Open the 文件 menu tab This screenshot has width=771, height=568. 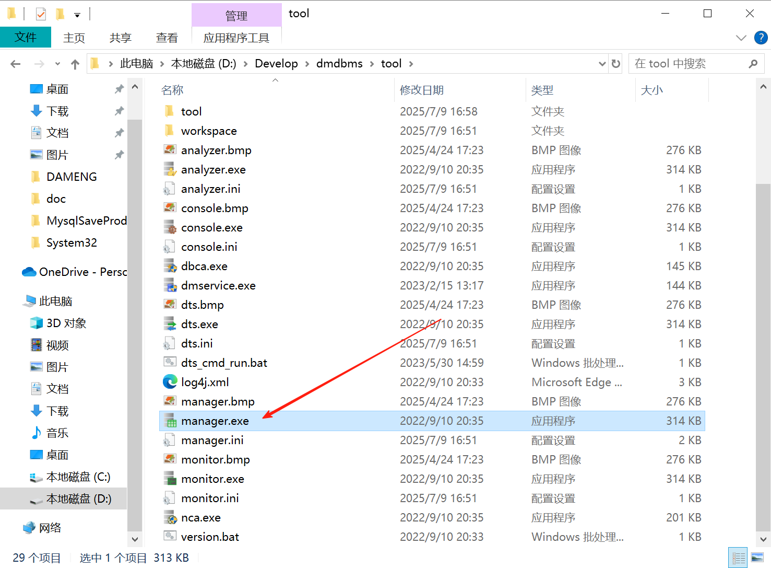pyautogui.click(x=26, y=37)
